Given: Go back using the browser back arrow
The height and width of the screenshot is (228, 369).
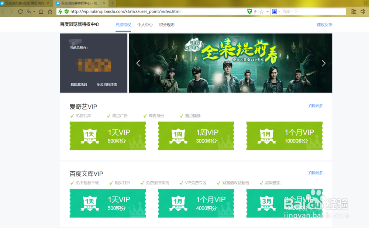Looking at the screenshot, I should coord(3,11).
